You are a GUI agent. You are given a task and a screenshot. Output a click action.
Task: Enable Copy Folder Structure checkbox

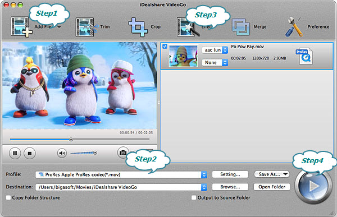coord(8,197)
